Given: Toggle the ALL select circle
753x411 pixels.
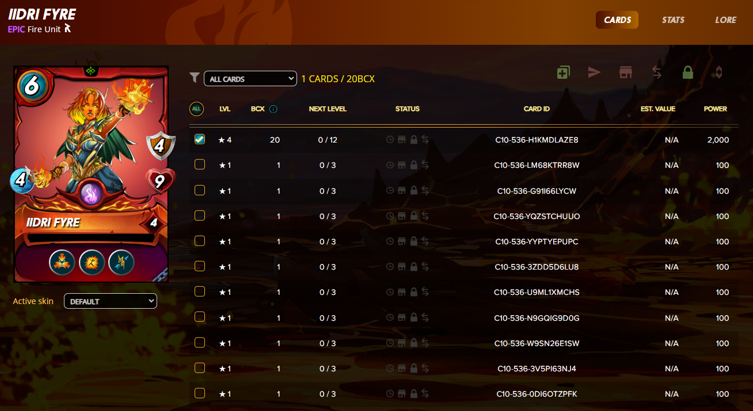Looking at the screenshot, I should coord(196,109).
